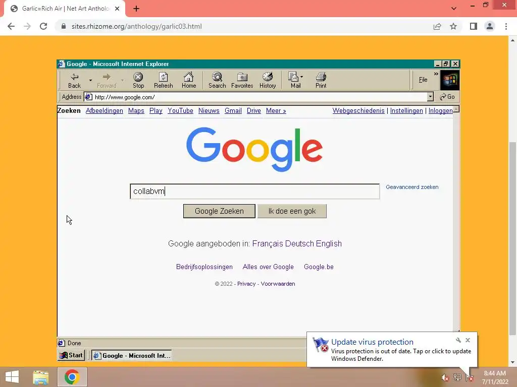
Task: Switch Google to Français
Action: [x=268, y=243]
